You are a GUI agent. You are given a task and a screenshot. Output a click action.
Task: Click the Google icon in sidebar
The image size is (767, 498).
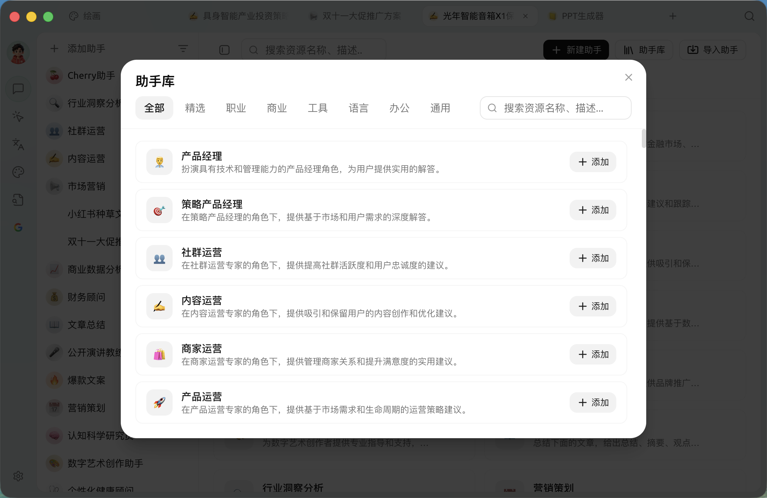tap(18, 227)
